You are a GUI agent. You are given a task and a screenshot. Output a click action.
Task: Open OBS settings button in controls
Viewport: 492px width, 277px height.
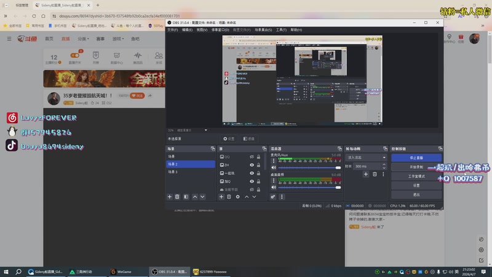pyautogui.click(x=416, y=185)
